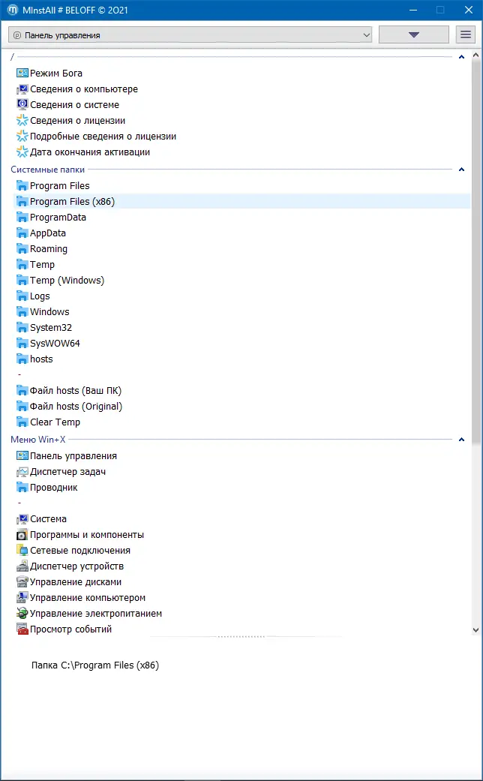Click the Дата окончания активации icon
Viewport: 483px width, 781px height.
click(x=22, y=152)
